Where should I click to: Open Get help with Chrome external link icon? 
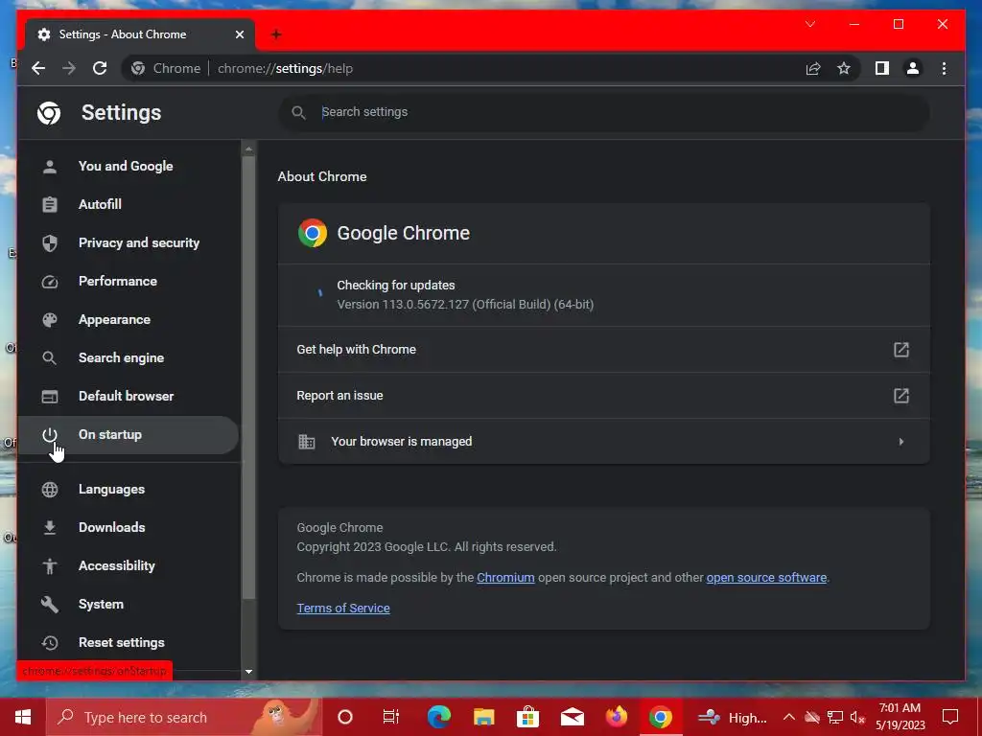point(901,349)
